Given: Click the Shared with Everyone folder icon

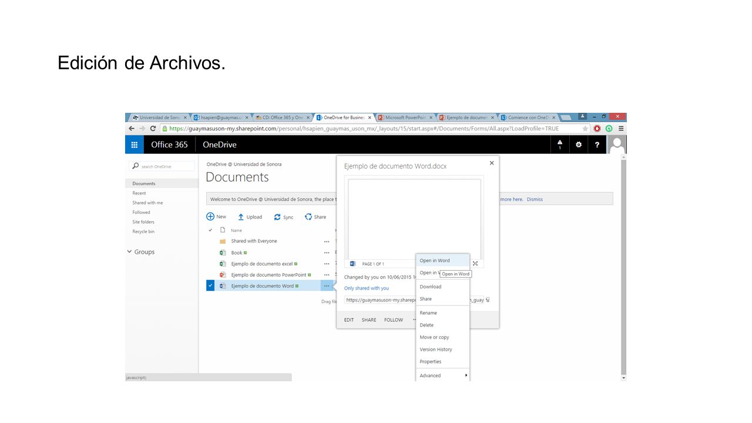Looking at the screenshot, I should tap(223, 241).
